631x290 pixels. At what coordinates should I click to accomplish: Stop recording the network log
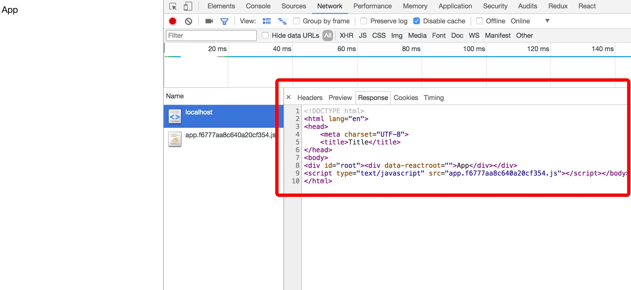click(x=173, y=21)
